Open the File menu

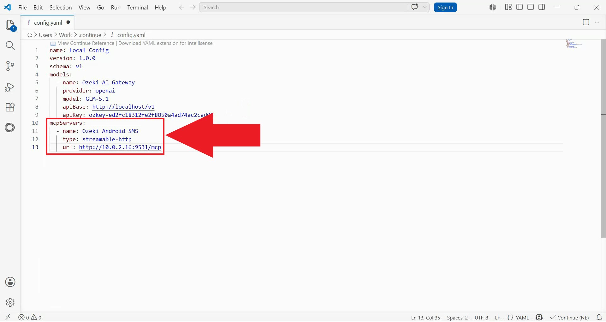click(x=22, y=7)
